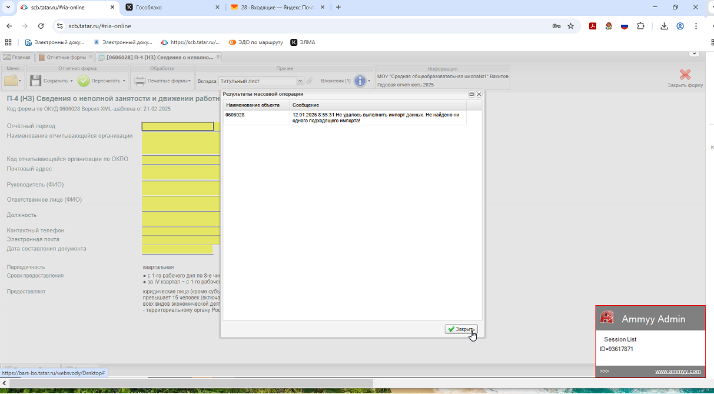This screenshot has height=394, width=714.
Task: Open browser downloads
Action: point(664,26)
